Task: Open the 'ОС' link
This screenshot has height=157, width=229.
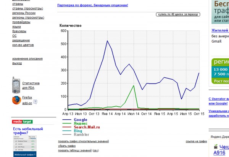Action: [15, 36]
